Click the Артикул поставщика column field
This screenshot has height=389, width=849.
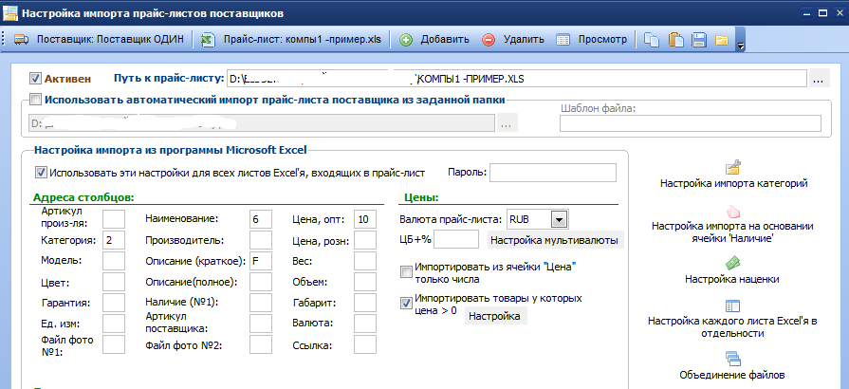261,324
